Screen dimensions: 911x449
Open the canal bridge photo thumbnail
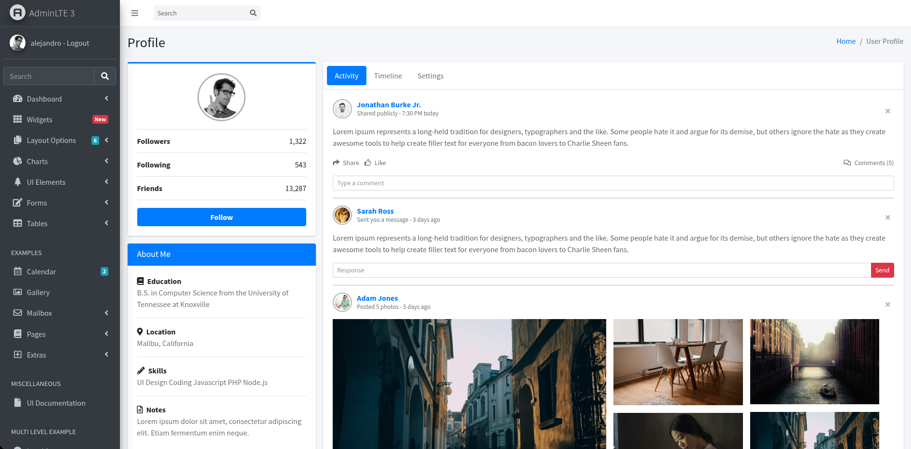pyautogui.click(x=815, y=361)
